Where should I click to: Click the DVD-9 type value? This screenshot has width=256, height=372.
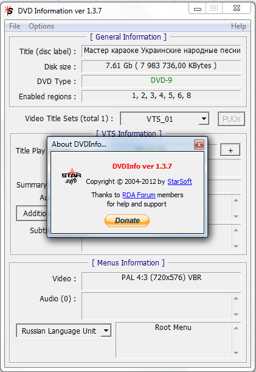coord(161,80)
